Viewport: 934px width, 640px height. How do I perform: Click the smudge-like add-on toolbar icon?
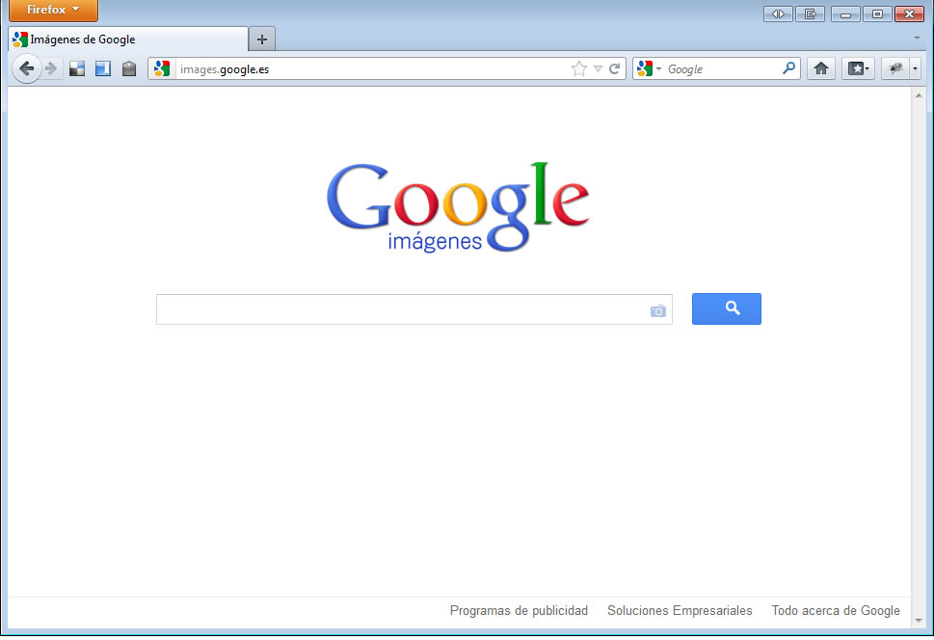pyautogui.click(x=895, y=69)
